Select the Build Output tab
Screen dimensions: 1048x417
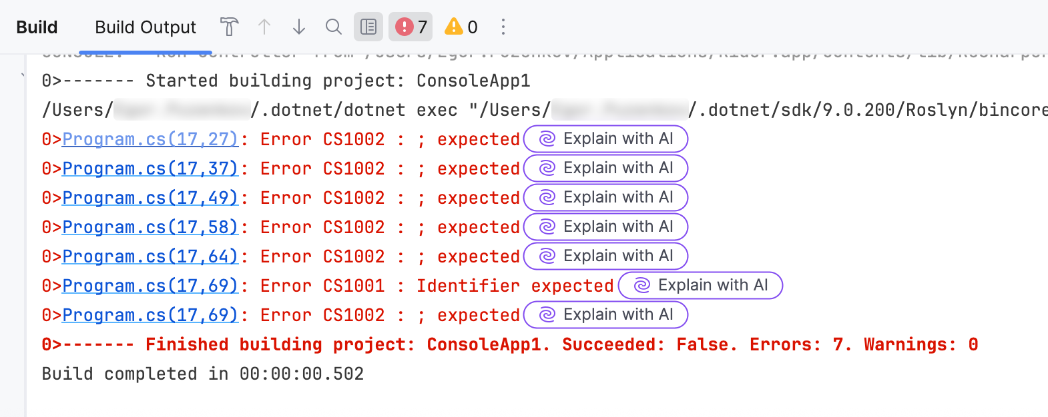click(146, 27)
